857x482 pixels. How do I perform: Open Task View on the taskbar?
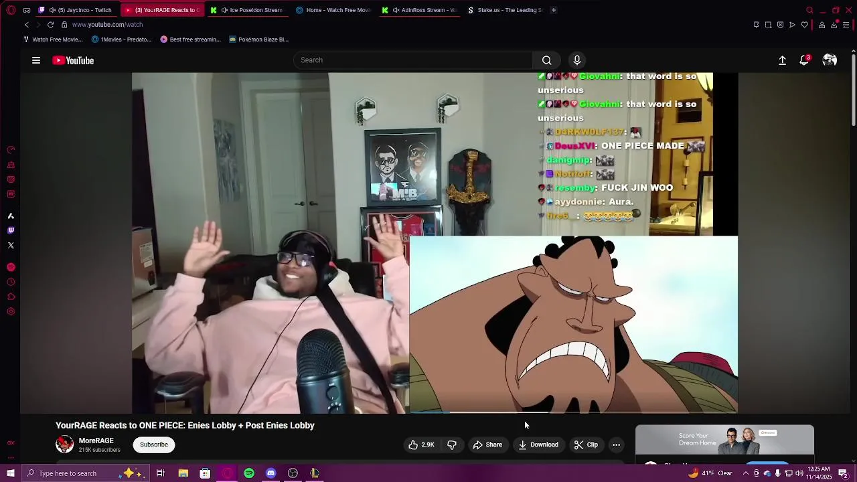click(161, 473)
